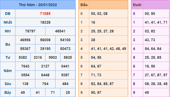Select second prize number 48541
The image size is (170, 97).
pyautogui.click(x=60, y=31)
